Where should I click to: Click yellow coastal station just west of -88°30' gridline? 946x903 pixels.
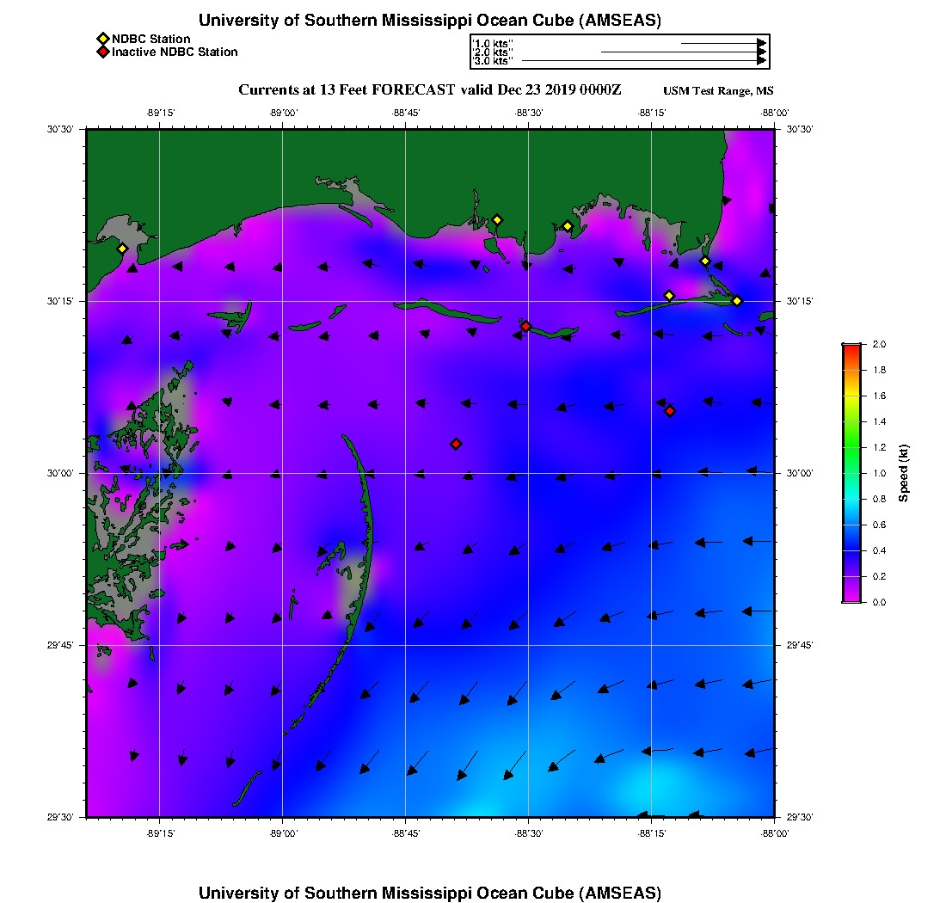click(497, 219)
